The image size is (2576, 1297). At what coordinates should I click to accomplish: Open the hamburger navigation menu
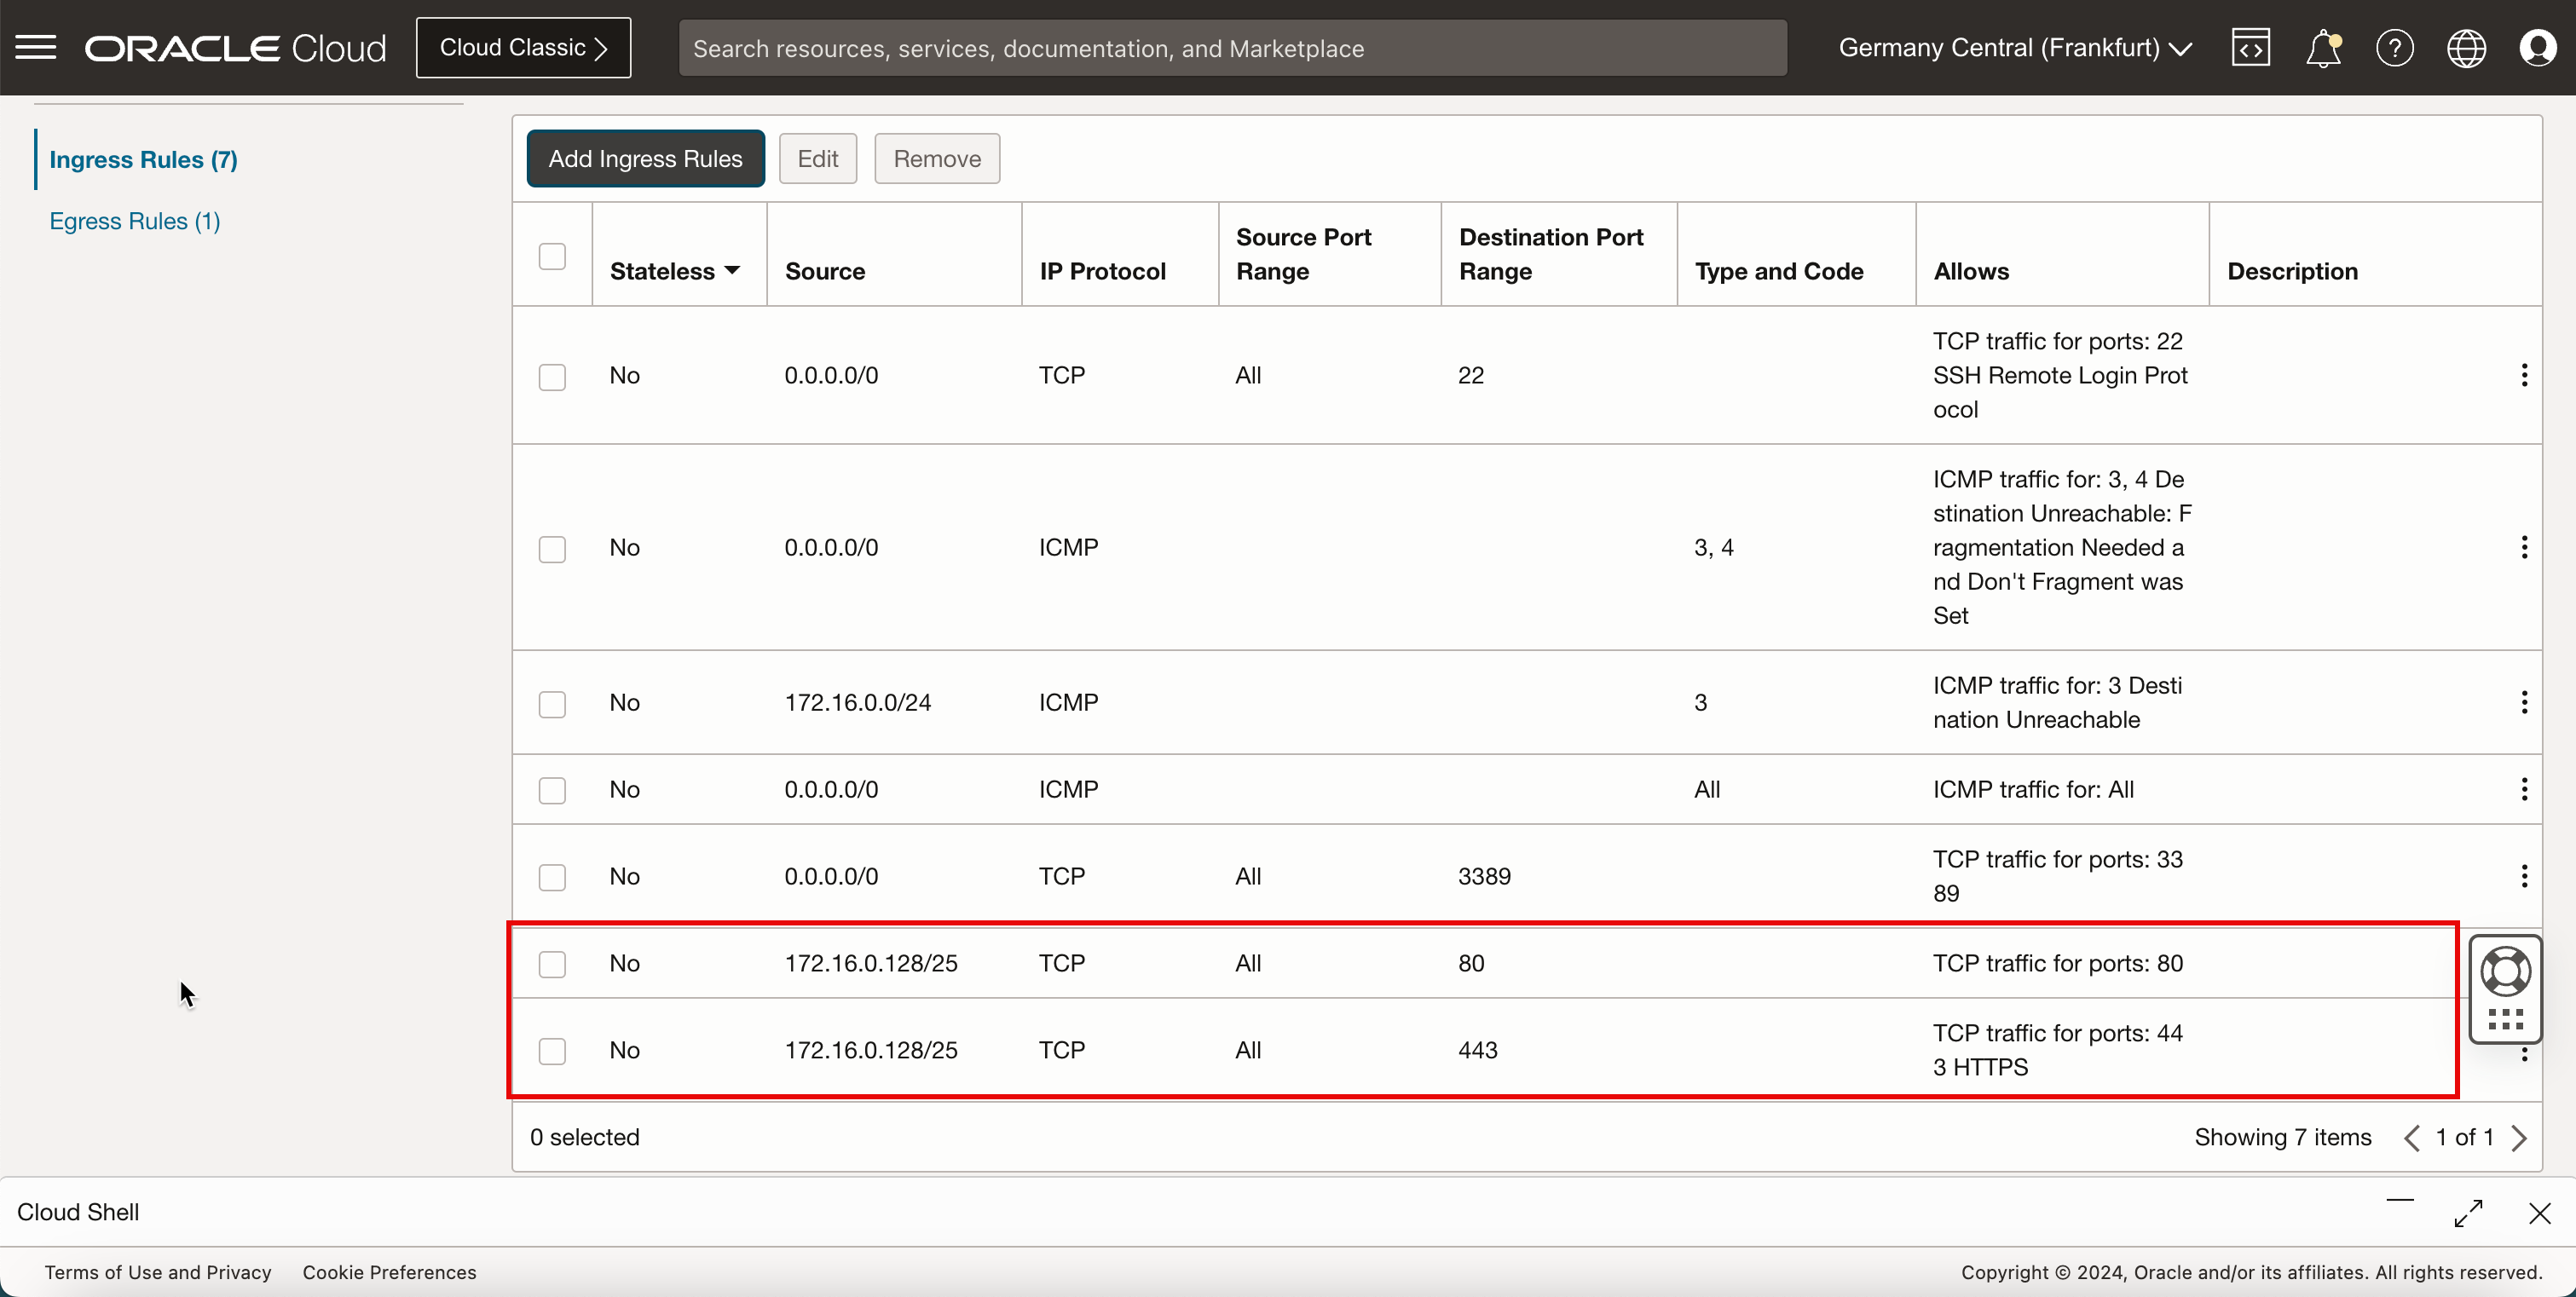[x=36, y=47]
